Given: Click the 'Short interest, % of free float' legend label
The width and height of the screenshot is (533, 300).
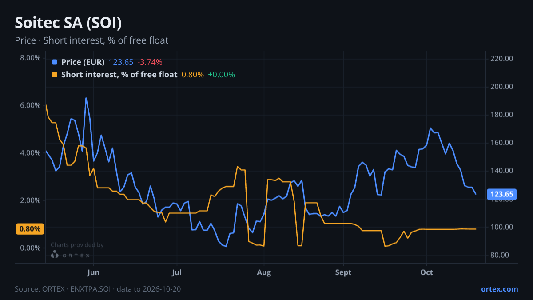Looking at the screenshot, I should point(119,75).
